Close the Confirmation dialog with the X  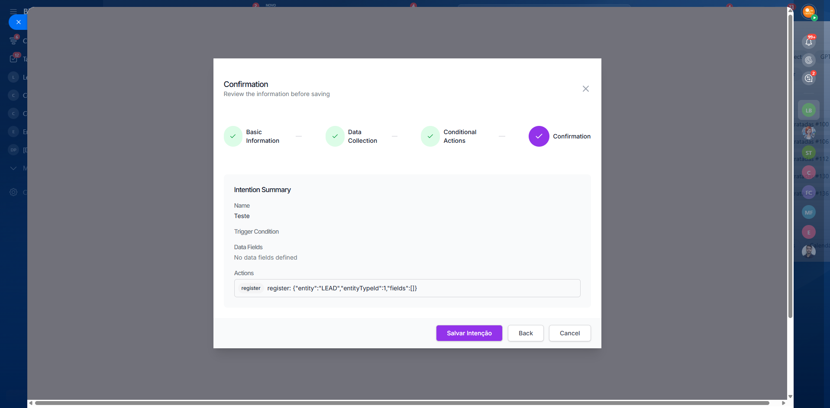(585, 89)
